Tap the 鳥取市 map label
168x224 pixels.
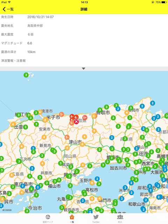pos(103,113)
